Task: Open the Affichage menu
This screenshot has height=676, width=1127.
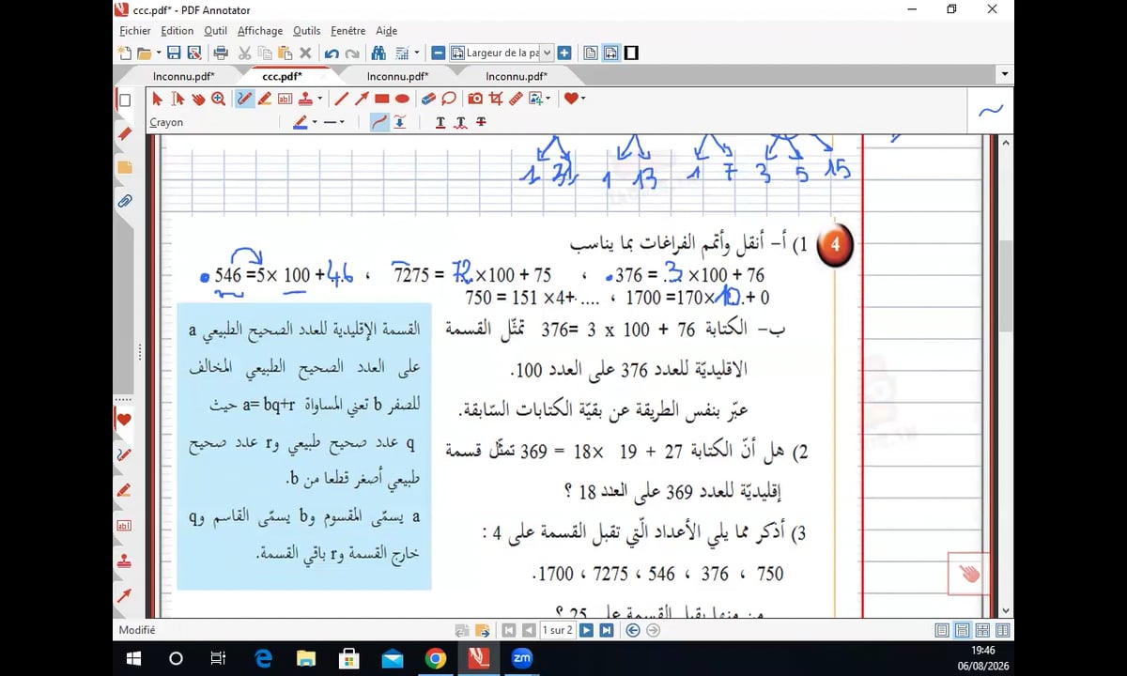Action: point(261,31)
